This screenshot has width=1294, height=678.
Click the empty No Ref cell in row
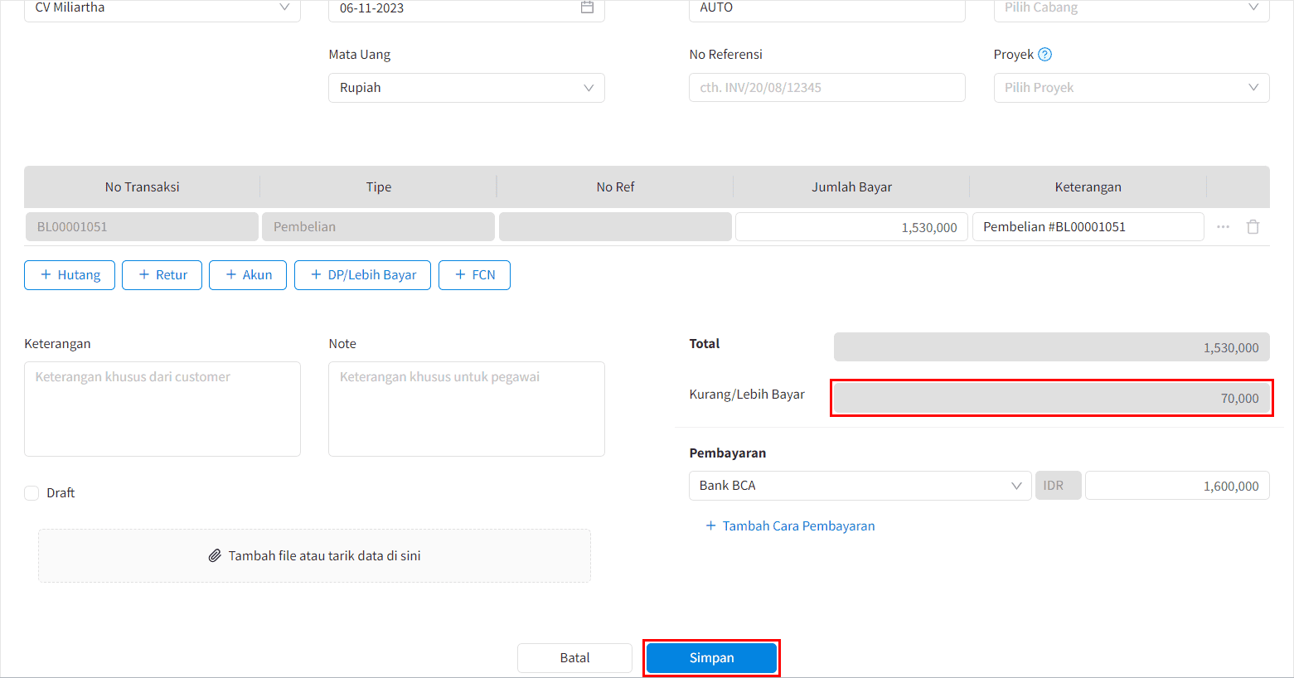click(615, 227)
